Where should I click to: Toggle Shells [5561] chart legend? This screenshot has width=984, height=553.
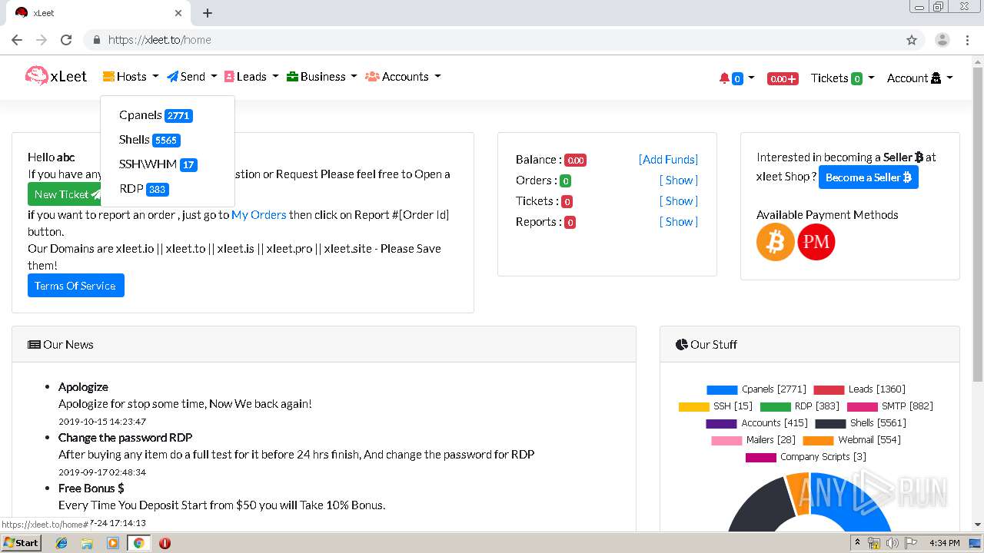click(860, 423)
